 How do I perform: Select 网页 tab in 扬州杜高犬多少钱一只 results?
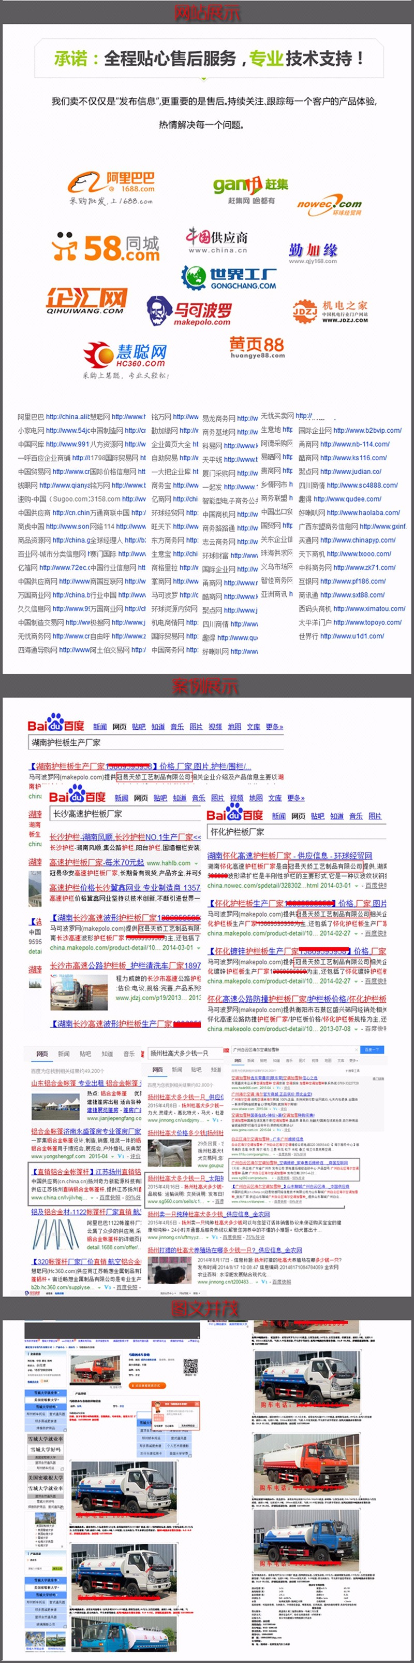coord(158,1070)
